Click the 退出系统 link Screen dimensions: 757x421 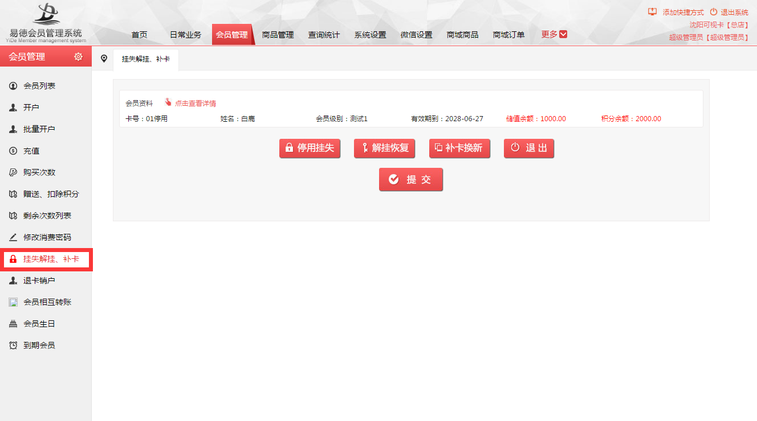(x=735, y=13)
